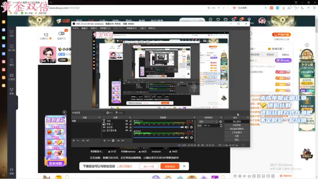Toggle lock on the game source
This screenshot has width=318, height=179.
coord(130,127)
